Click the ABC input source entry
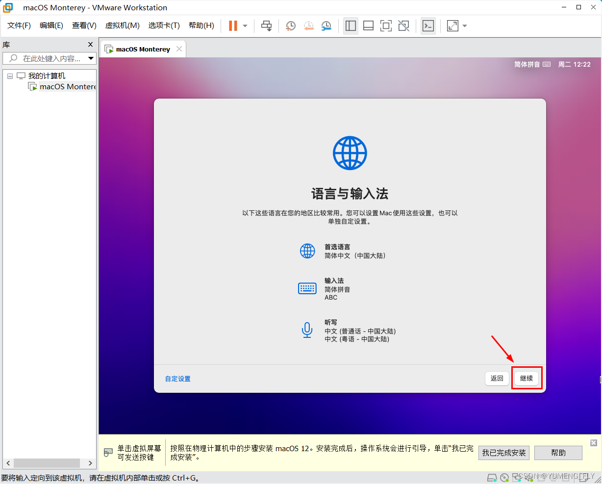Image resolution: width=602 pixels, height=484 pixels. click(x=331, y=298)
